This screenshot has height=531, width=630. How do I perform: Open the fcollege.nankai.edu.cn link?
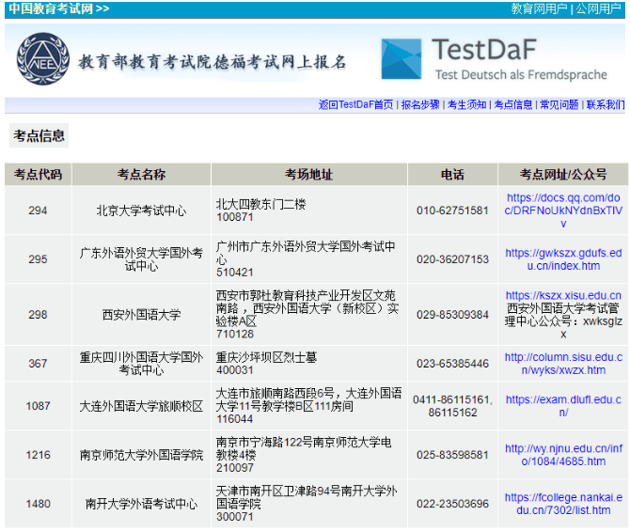point(563,504)
